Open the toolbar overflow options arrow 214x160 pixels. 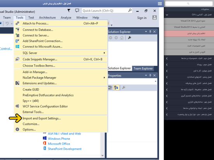pos(112,25)
